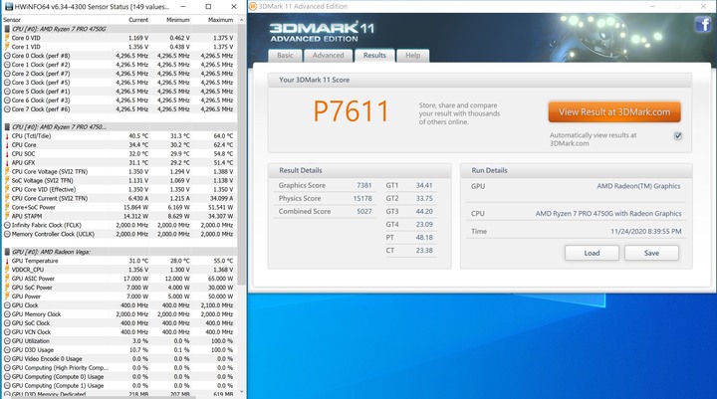The image size is (717, 399).
Task: Click the CPU Core Voltage (SVI2 TFN) lightning icon
Action: click(x=7, y=171)
